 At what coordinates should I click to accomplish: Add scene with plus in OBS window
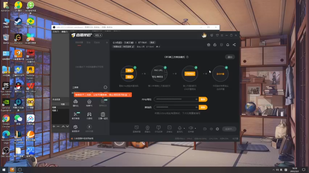(x=54, y=126)
